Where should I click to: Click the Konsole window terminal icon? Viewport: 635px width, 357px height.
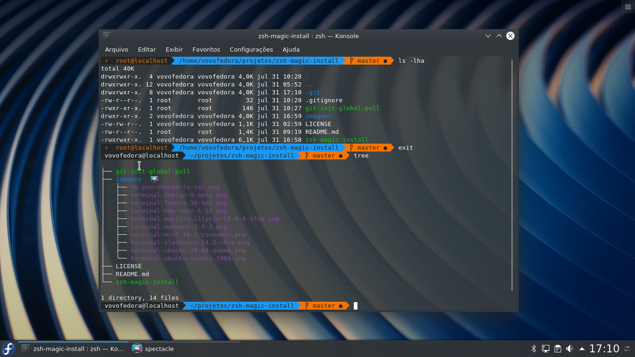tap(107, 36)
